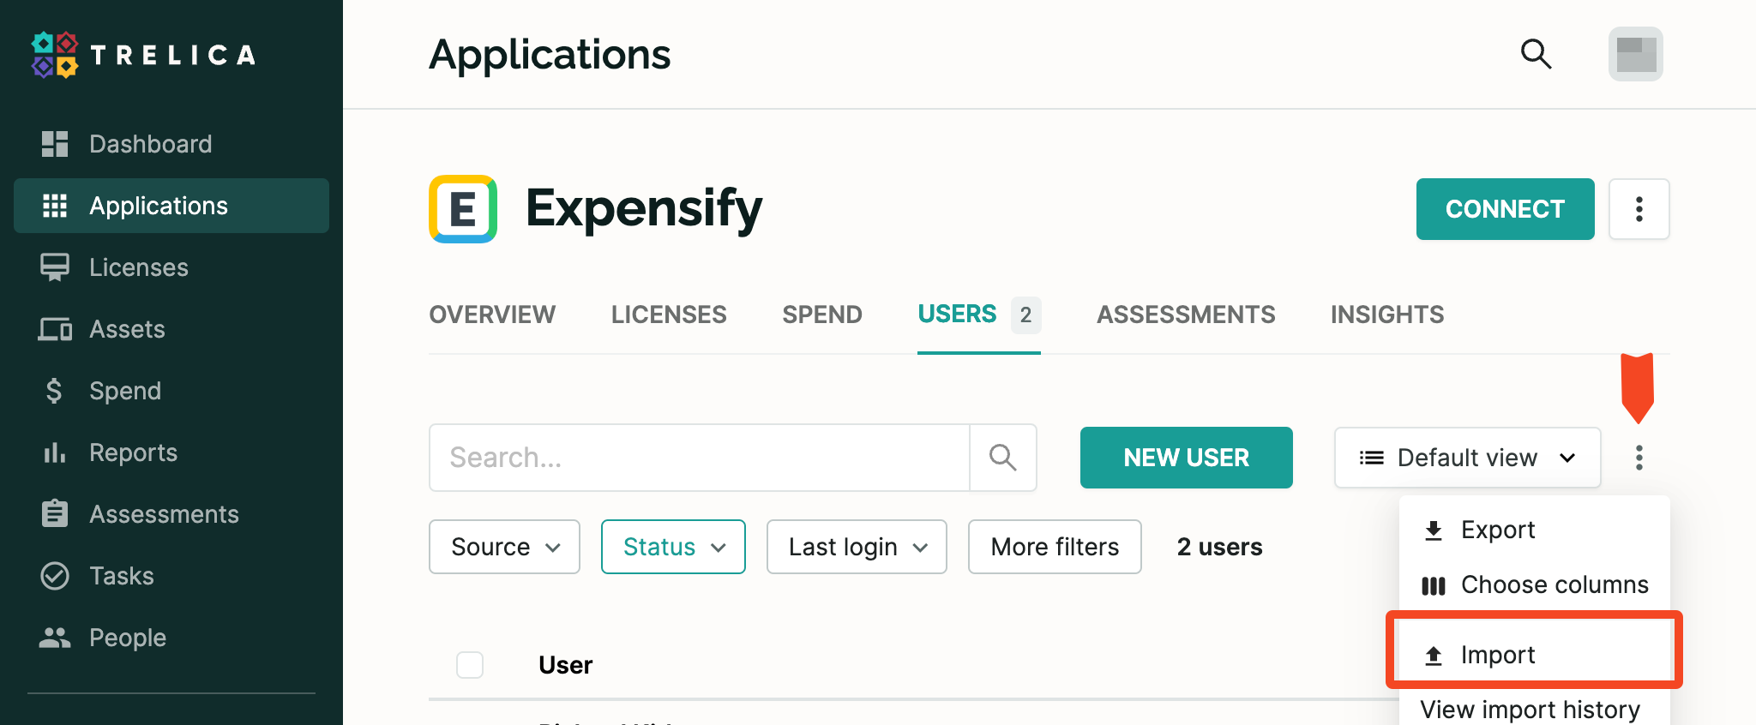Image resolution: width=1756 pixels, height=725 pixels.
Task: Open Licenses in the sidebar
Action: (171, 267)
